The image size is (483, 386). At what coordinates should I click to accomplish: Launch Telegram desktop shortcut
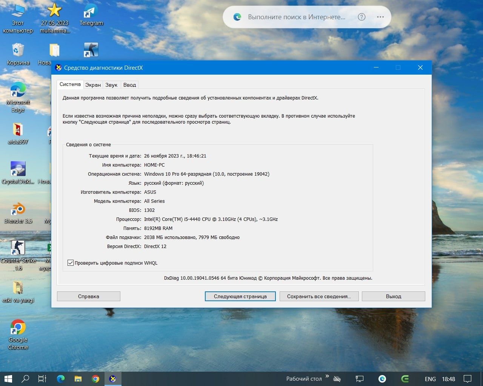[91, 15]
